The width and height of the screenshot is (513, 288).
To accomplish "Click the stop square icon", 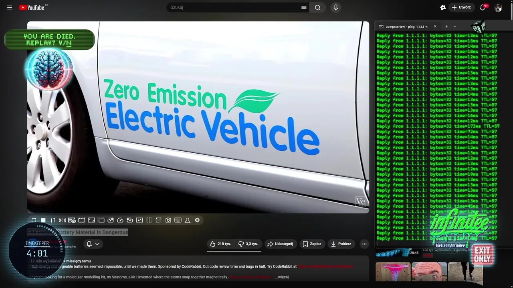I will [43, 220].
